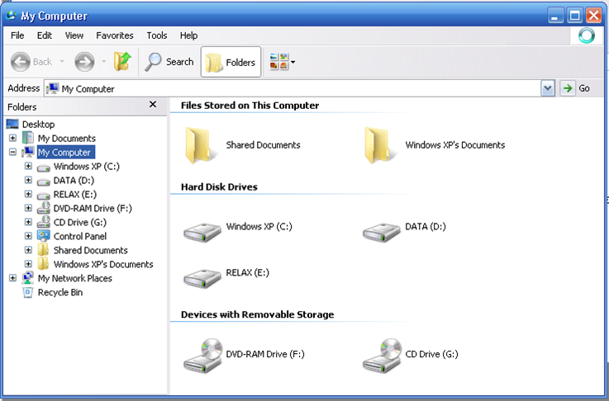Click the My Computer title bar icon
Viewport: 609px width, 401px height.
pos(12,15)
